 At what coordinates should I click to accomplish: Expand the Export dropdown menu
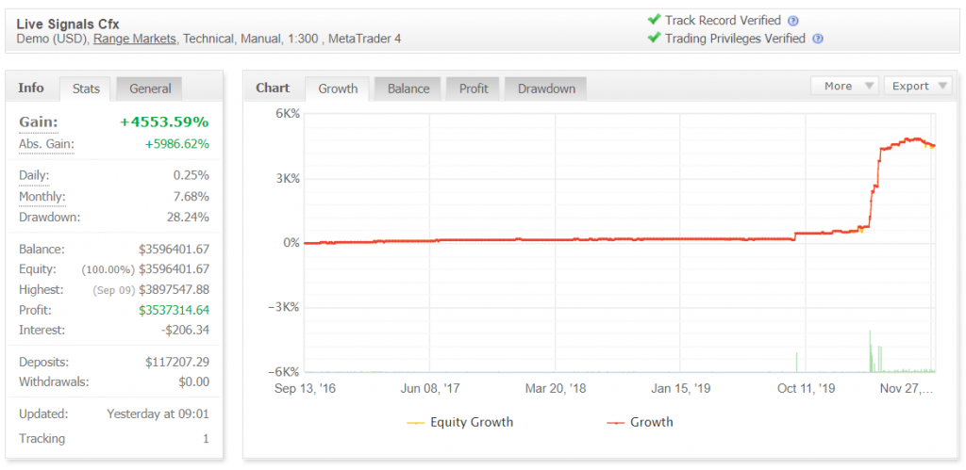click(x=919, y=86)
